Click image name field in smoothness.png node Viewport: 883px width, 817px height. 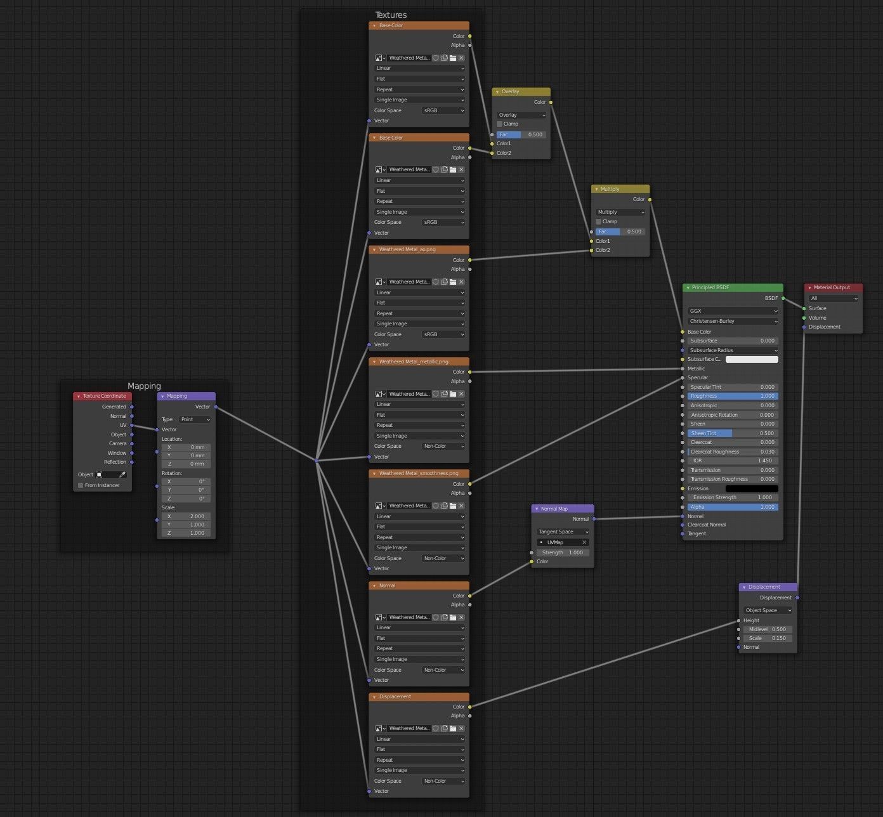point(409,506)
